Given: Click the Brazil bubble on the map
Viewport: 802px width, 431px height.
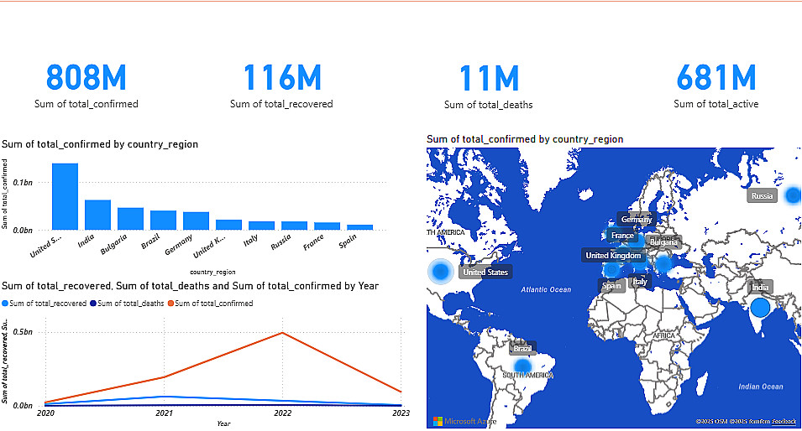Looking at the screenshot, I should [x=522, y=366].
